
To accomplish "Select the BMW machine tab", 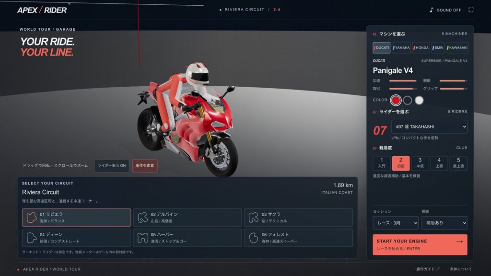I will point(438,47).
